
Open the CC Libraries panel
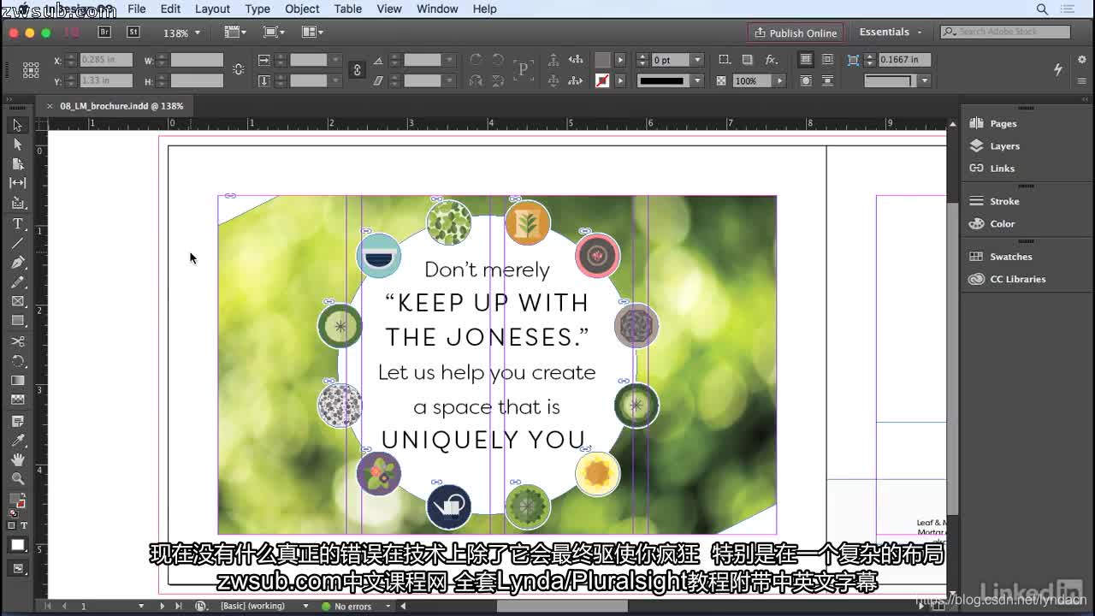pyautogui.click(x=1018, y=279)
